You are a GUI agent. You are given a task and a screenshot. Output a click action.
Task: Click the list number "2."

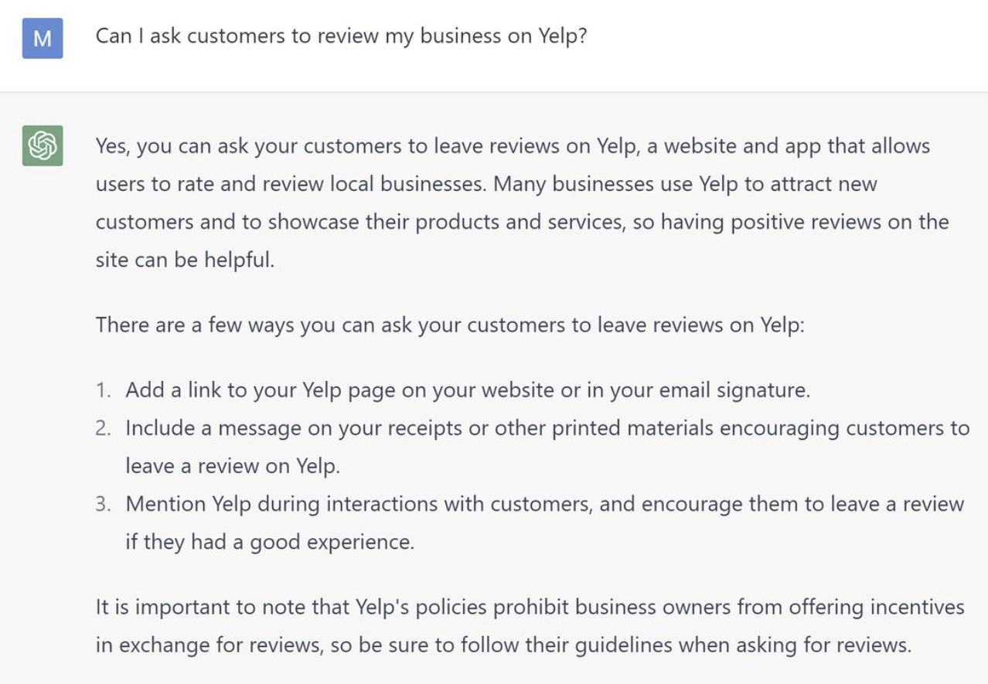click(x=104, y=428)
